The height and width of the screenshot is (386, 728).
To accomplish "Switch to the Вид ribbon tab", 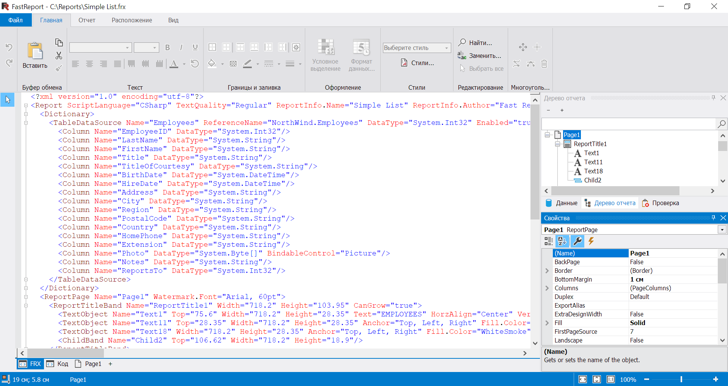I will 173,20.
